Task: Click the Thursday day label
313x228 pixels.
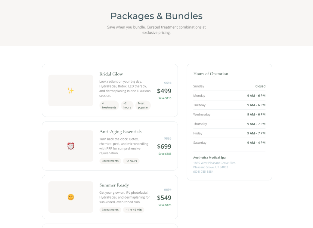Action: [x=200, y=124]
